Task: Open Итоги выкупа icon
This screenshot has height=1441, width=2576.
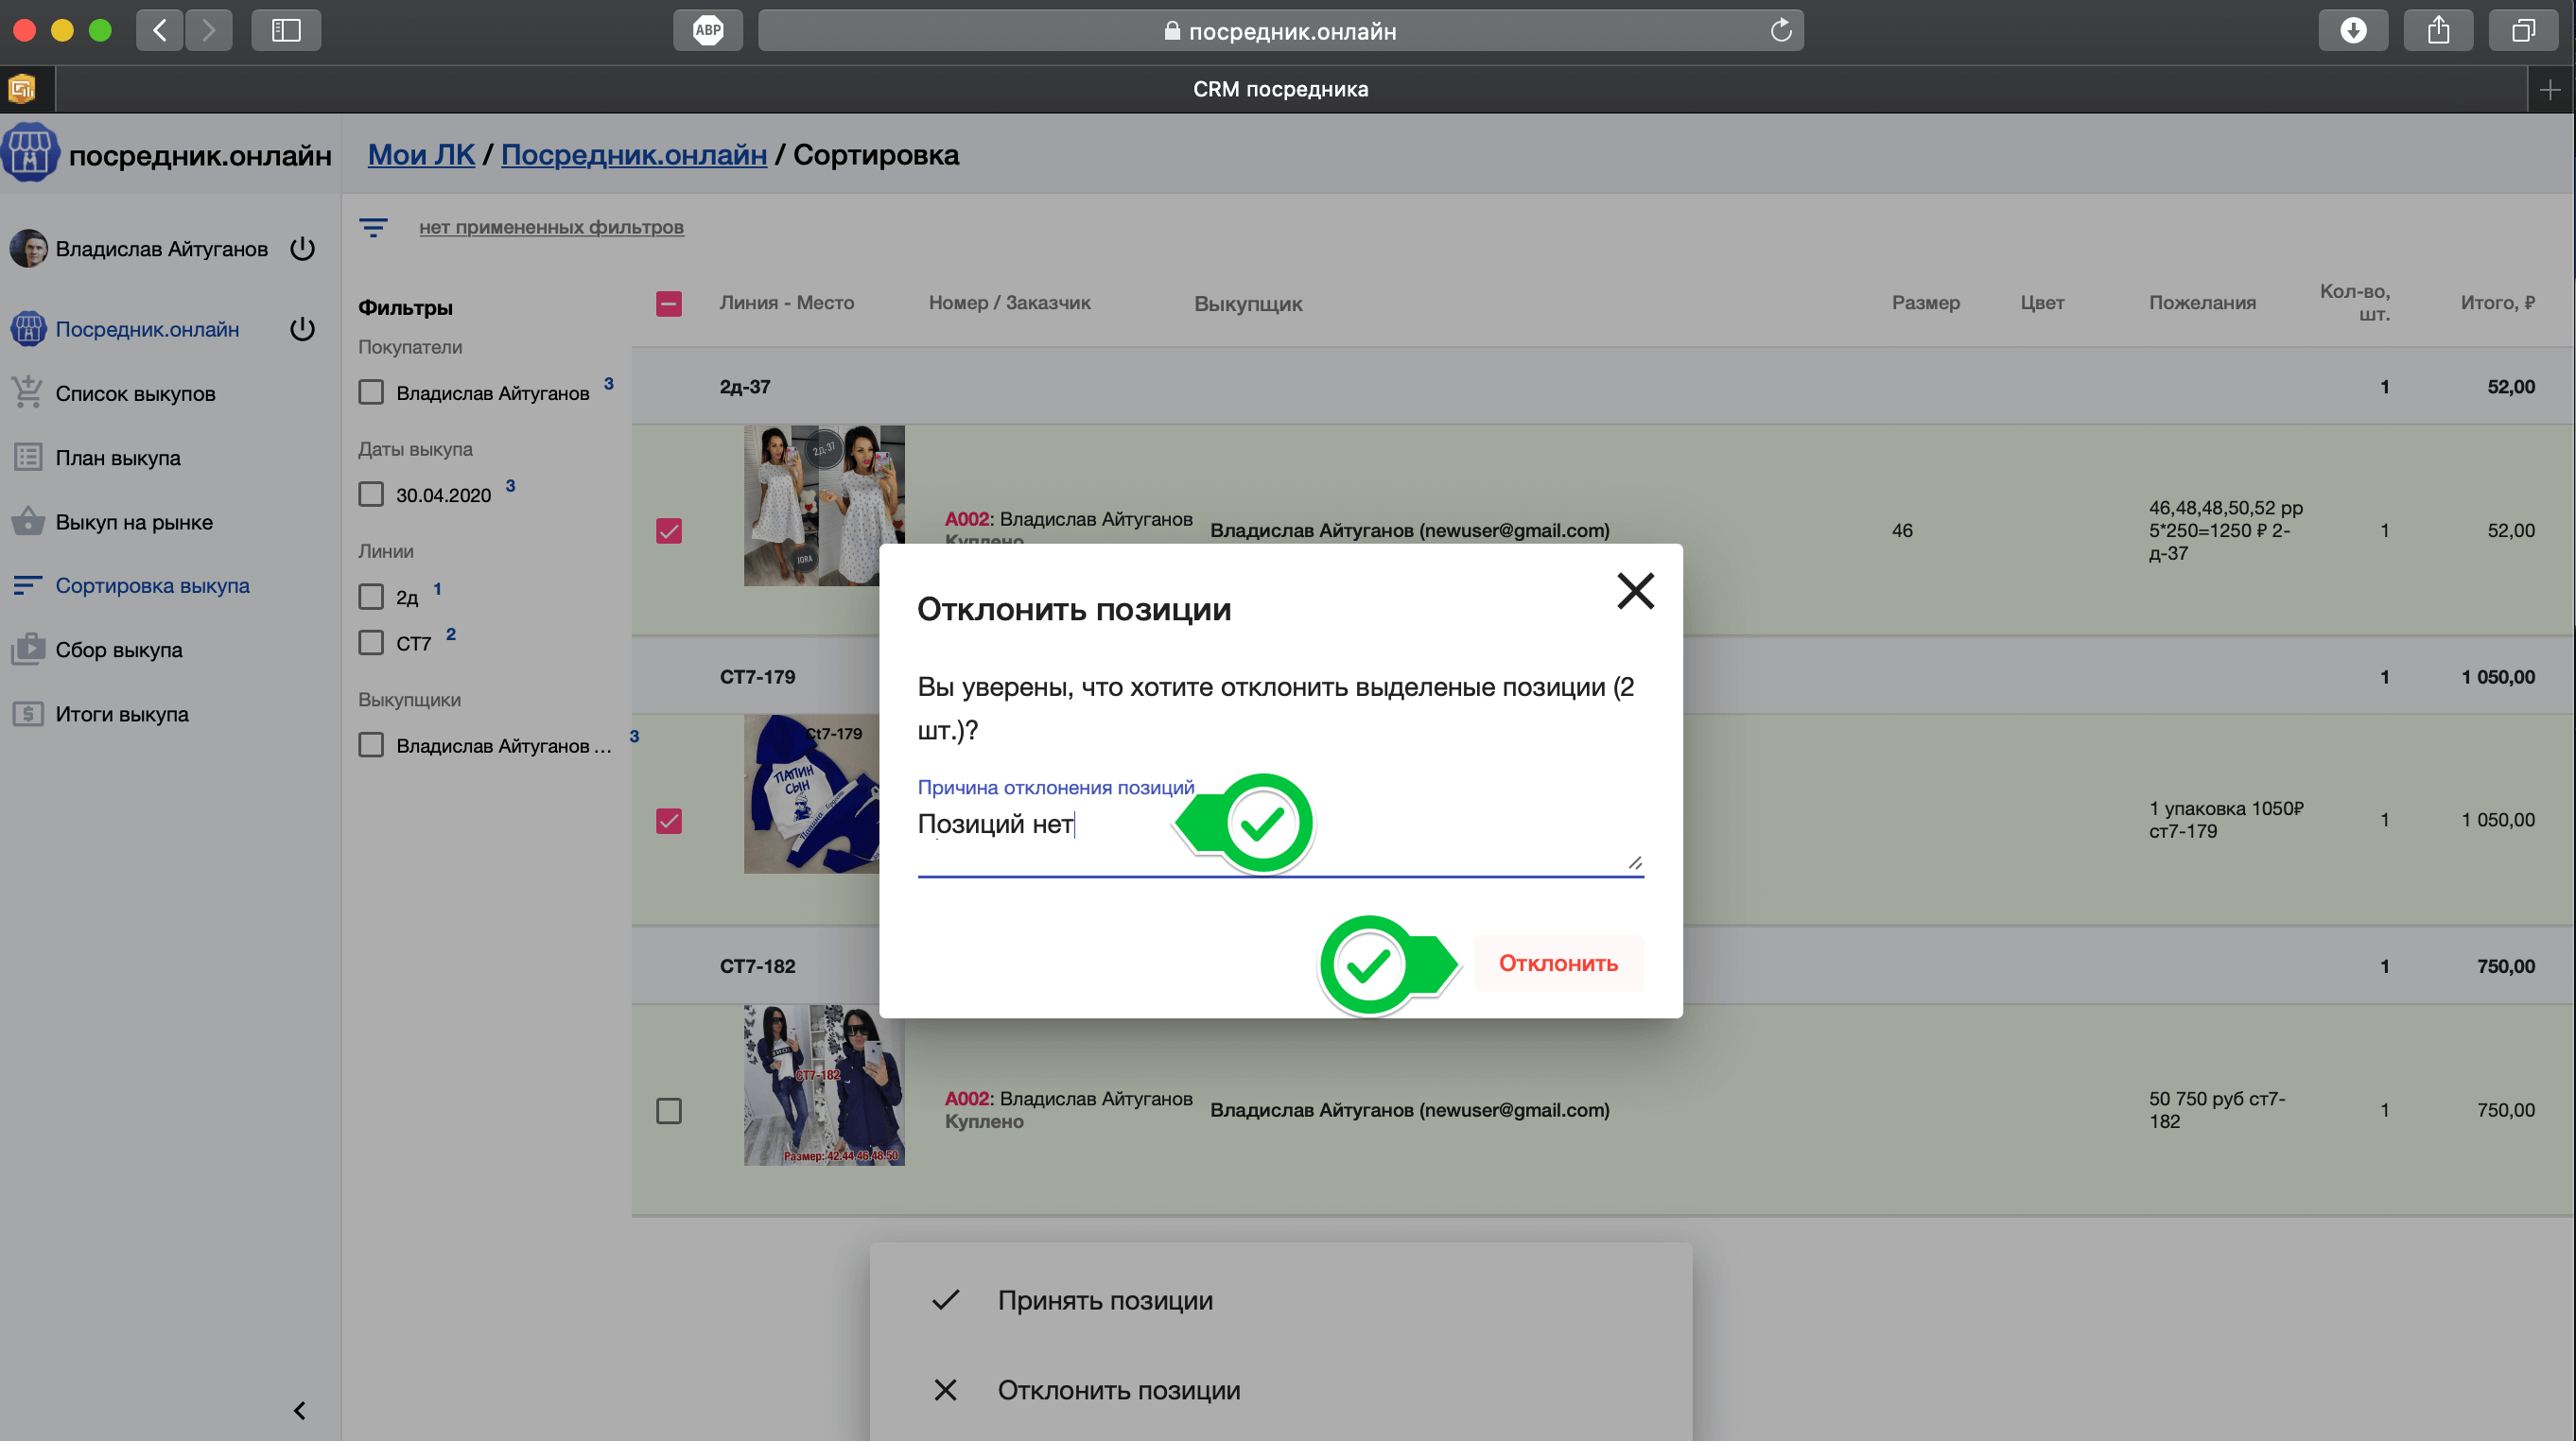Action: (28, 714)
